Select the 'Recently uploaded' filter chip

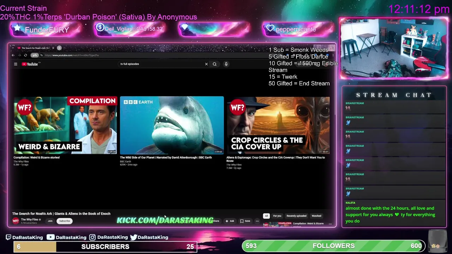296,216
